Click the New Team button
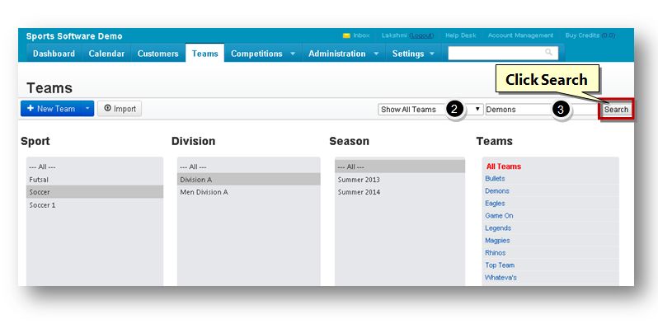658x324 pixels. (51, 109)
